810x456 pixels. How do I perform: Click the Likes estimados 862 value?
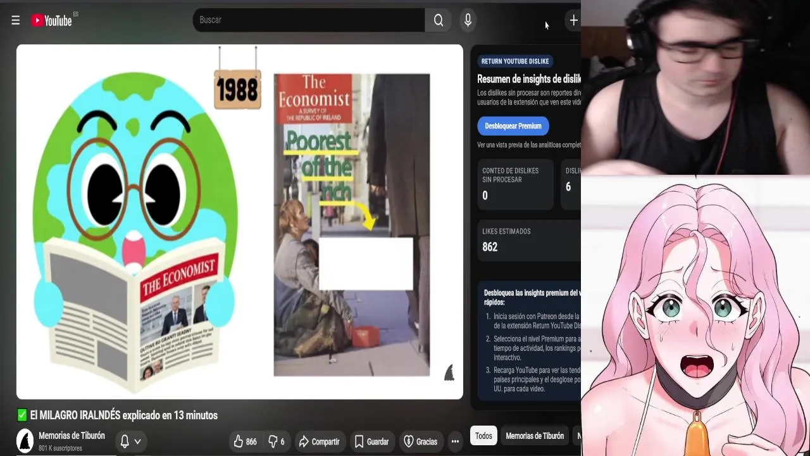click(x=490, y=247)
